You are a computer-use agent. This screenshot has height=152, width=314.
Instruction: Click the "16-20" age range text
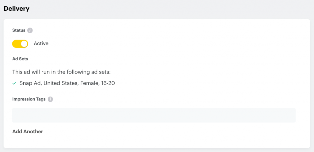click(x=108, y=83)
